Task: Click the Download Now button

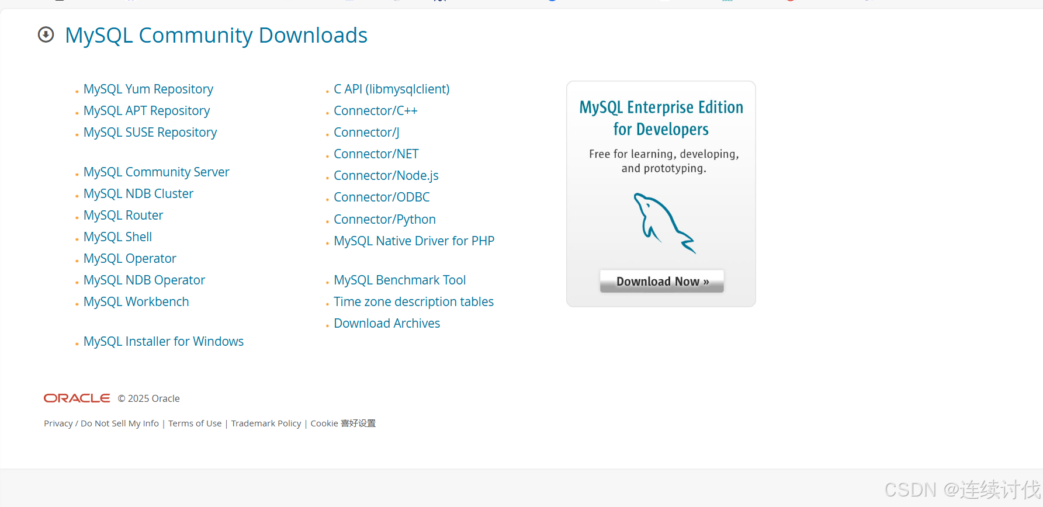Action: point(662,281)
